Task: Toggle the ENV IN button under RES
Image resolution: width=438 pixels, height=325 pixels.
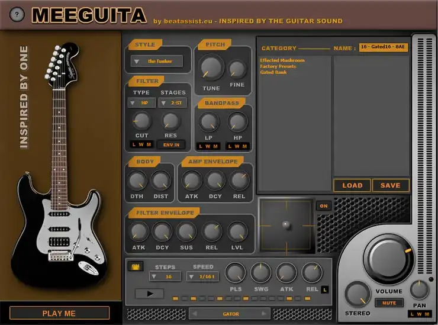Action: coord(171,145)
